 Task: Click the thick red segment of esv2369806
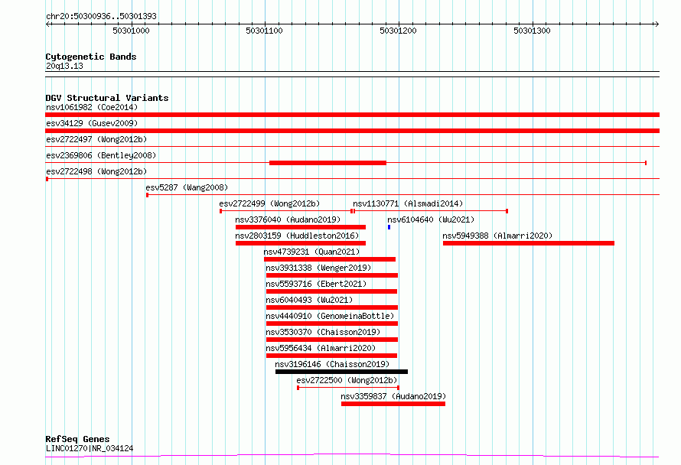pos(328,163)
